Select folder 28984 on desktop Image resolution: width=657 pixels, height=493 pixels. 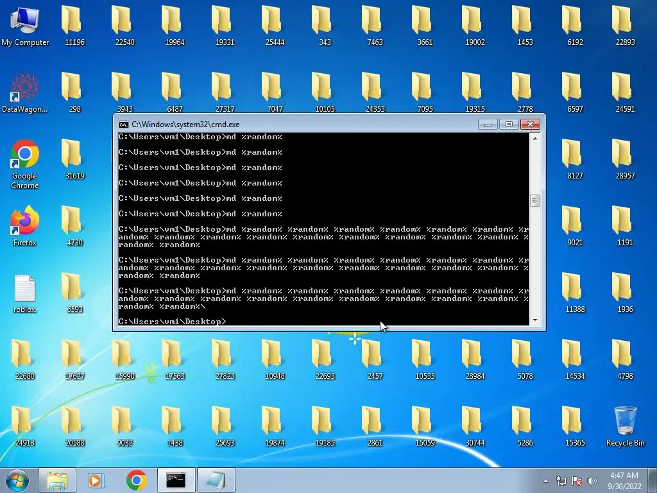click(475, 360)
